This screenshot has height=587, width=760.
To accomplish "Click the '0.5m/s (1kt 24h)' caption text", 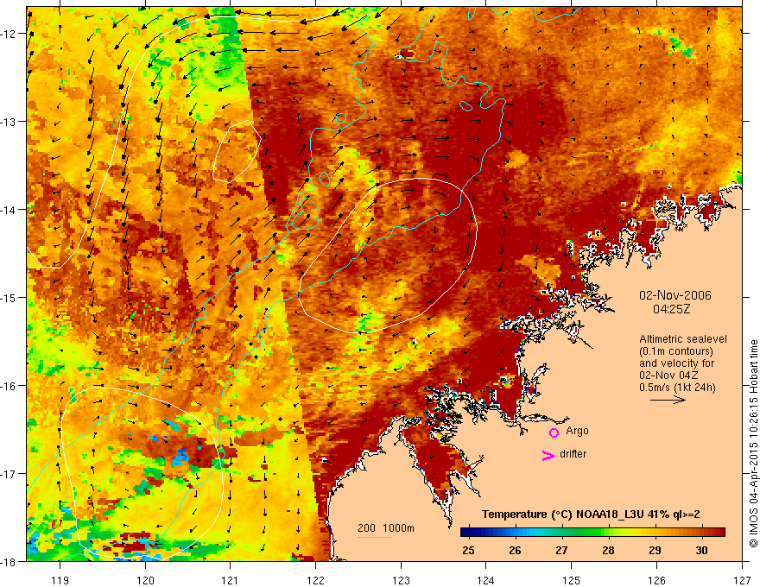I will 677,388.
